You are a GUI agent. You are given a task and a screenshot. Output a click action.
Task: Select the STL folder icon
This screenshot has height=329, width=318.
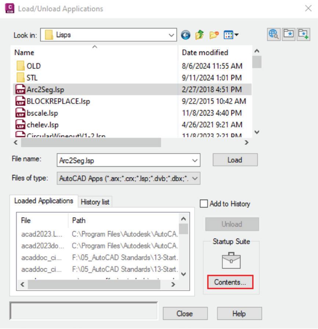(21, 78)
